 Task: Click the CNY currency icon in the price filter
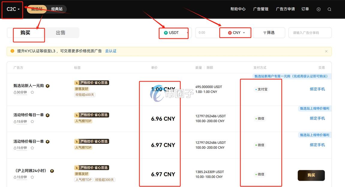click(x=229, y=32)
